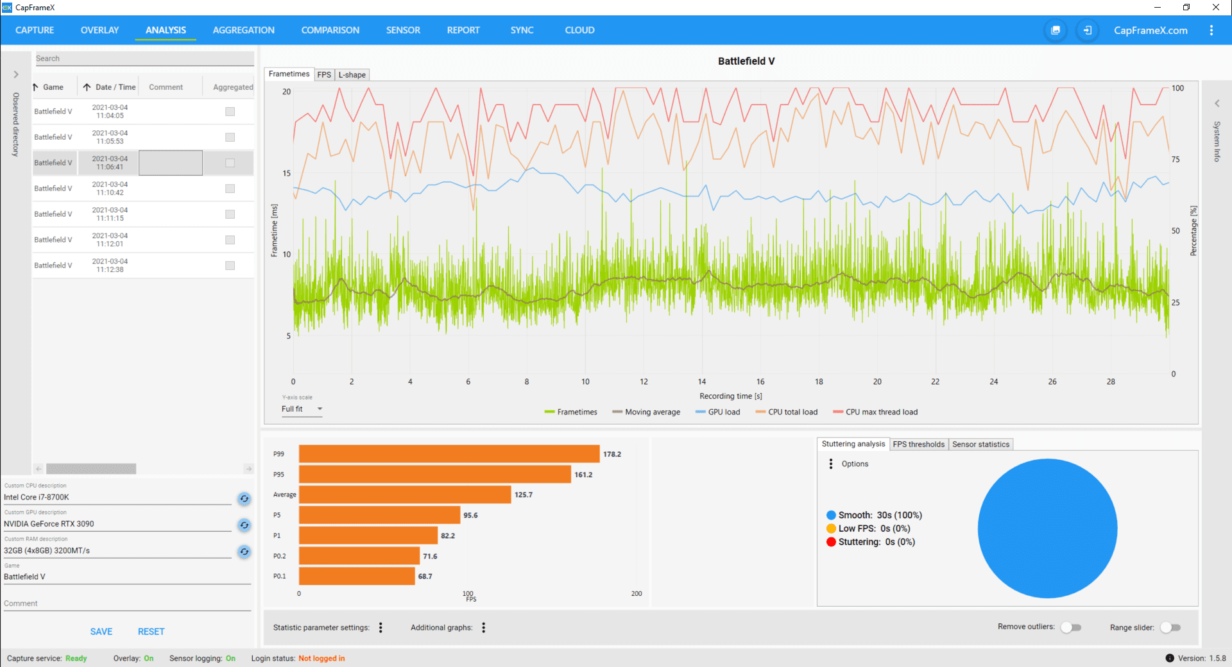Open the SYNC tab

coord(522,30)
